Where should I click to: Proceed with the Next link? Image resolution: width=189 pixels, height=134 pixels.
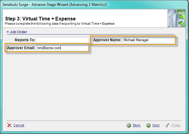point(156,125)
